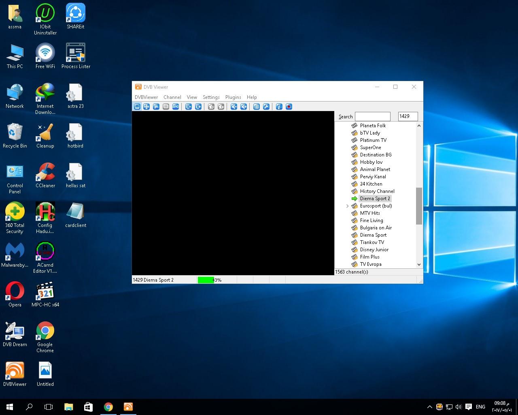518x415 pixels.
Task: Select the MTV Hits channel
Action: [x=370, y=213]
